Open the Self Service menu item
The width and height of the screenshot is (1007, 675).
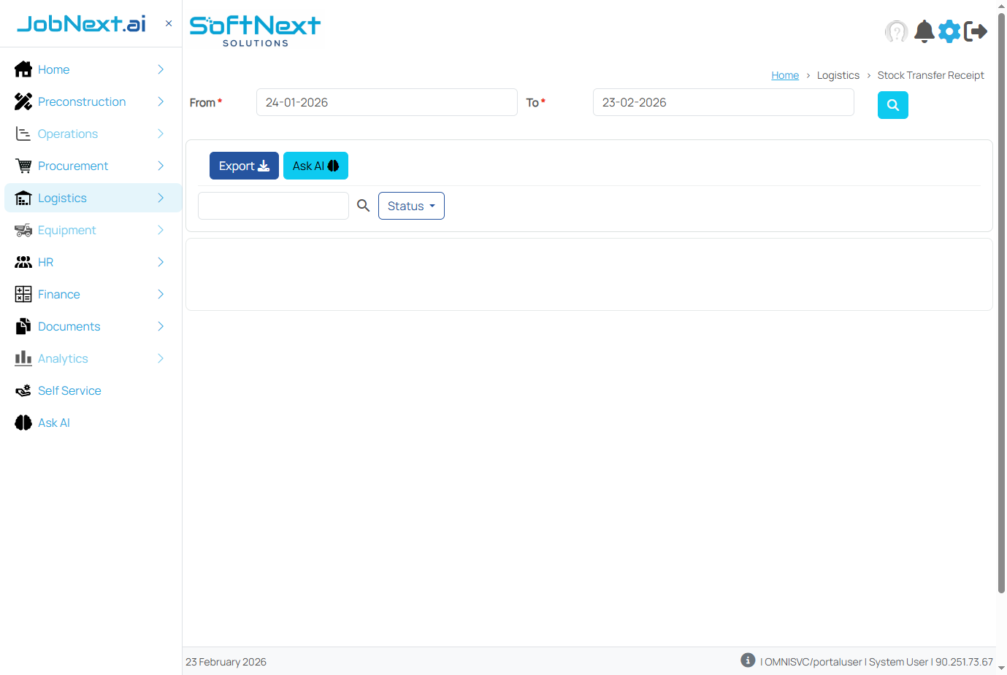69,390
